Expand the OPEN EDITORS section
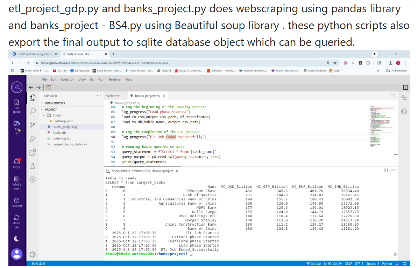Screen dimensions: 418x268 pyautogui.click(x=55, y=103)
